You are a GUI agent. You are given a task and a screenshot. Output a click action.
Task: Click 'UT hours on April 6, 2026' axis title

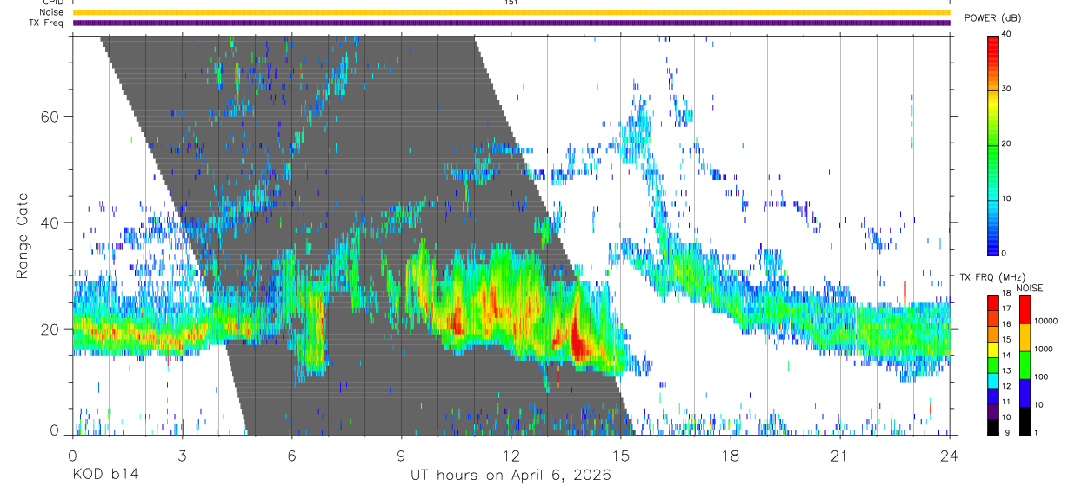[x=511, y=476]
